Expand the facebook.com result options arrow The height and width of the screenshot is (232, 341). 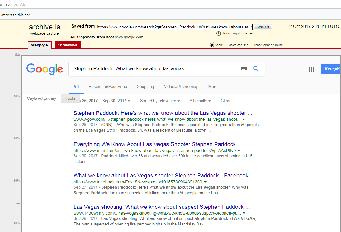(x=205, y=182)
